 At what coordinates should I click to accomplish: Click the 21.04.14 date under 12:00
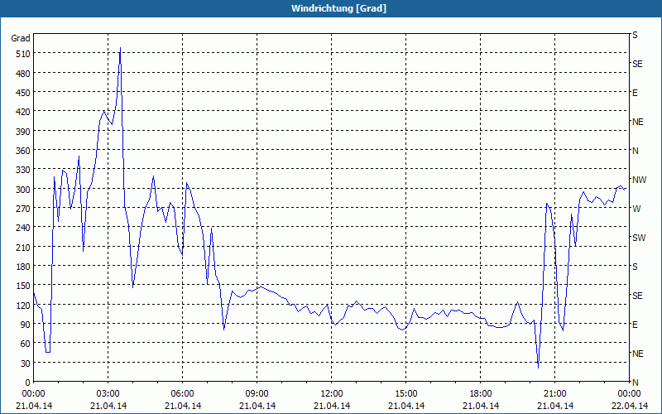pos(332,406)
